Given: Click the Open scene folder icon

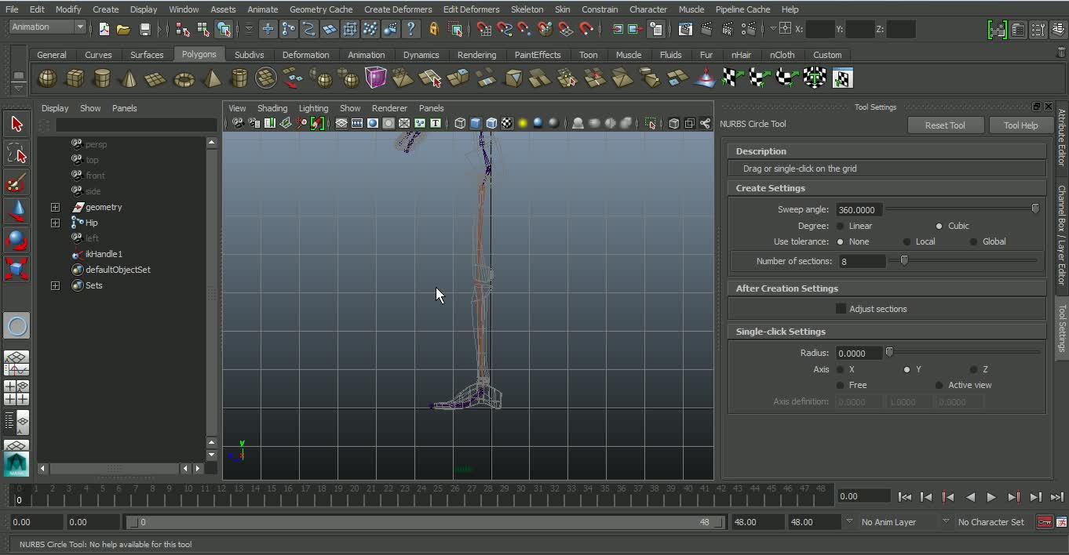Looking at the screenshot, I should click(x=123, y=29).
